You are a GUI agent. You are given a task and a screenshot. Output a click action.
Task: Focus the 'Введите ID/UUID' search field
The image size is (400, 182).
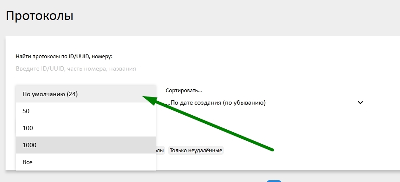[208, 68]
